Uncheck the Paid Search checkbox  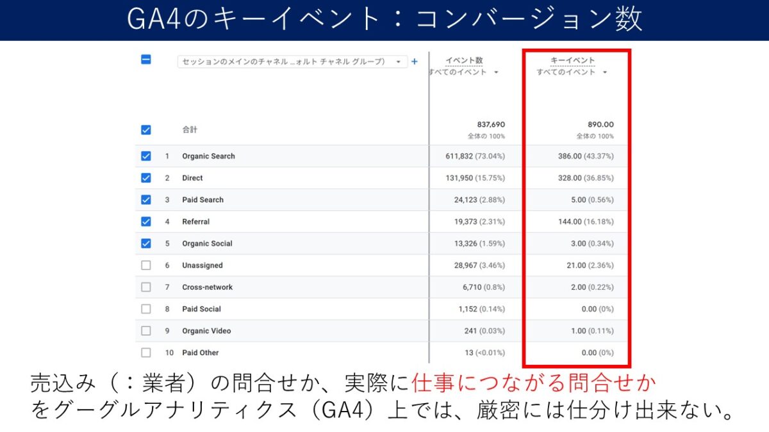146,200
